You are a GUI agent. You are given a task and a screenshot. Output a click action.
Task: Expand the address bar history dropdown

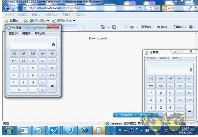coord(140,8)
